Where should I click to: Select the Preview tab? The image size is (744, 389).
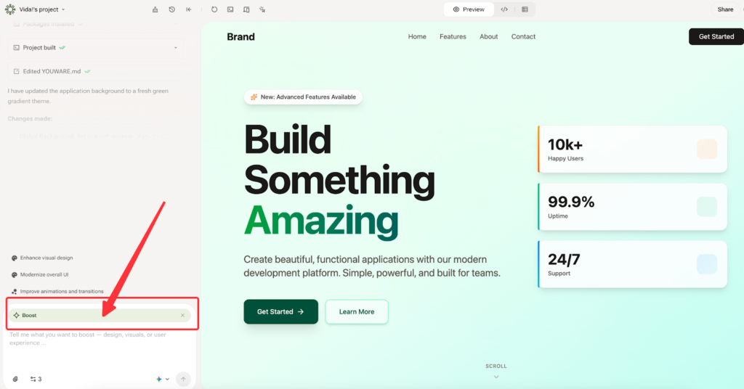(469, 9)
